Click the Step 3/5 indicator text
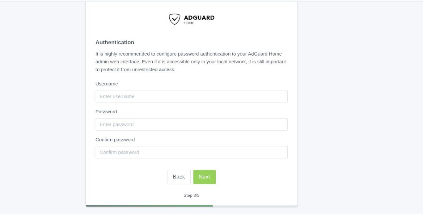Viewport: 423px width, 214px height. click(191, 195)
